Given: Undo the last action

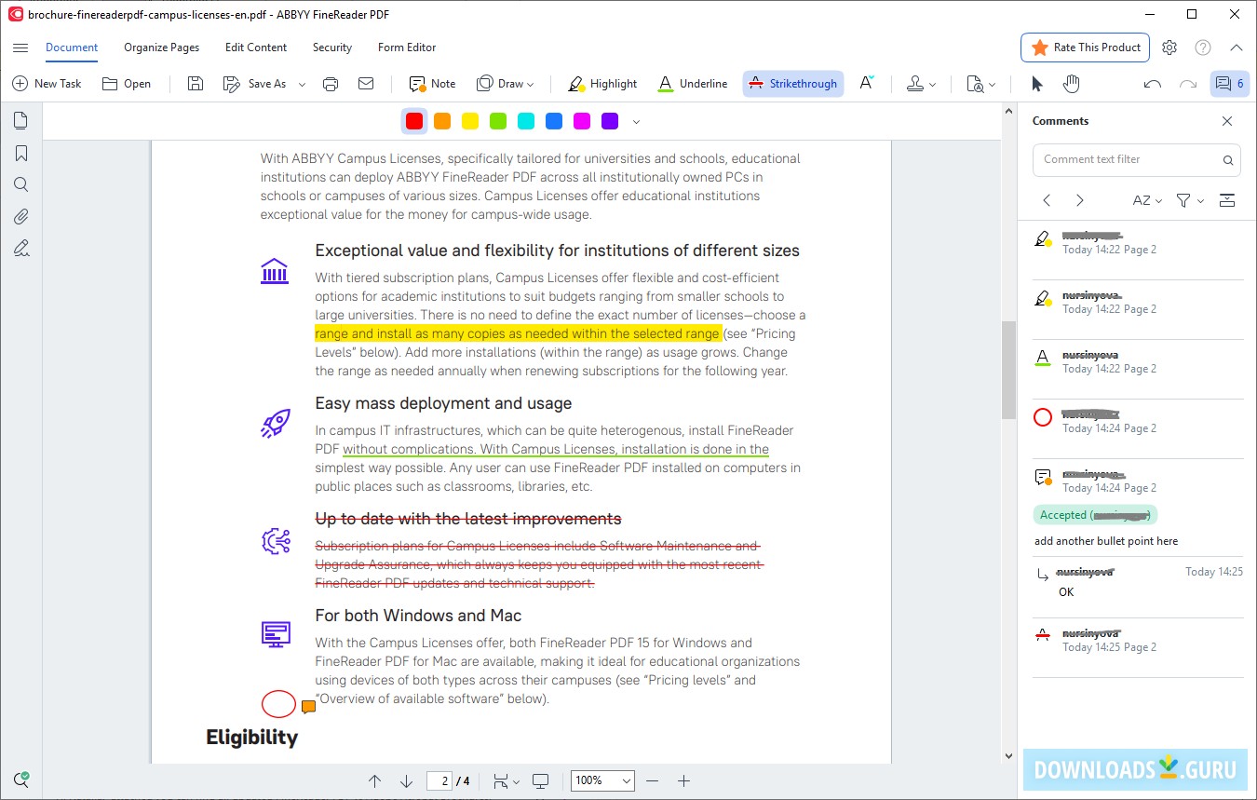Looking at the screenshot, I should coord(1153,84).
